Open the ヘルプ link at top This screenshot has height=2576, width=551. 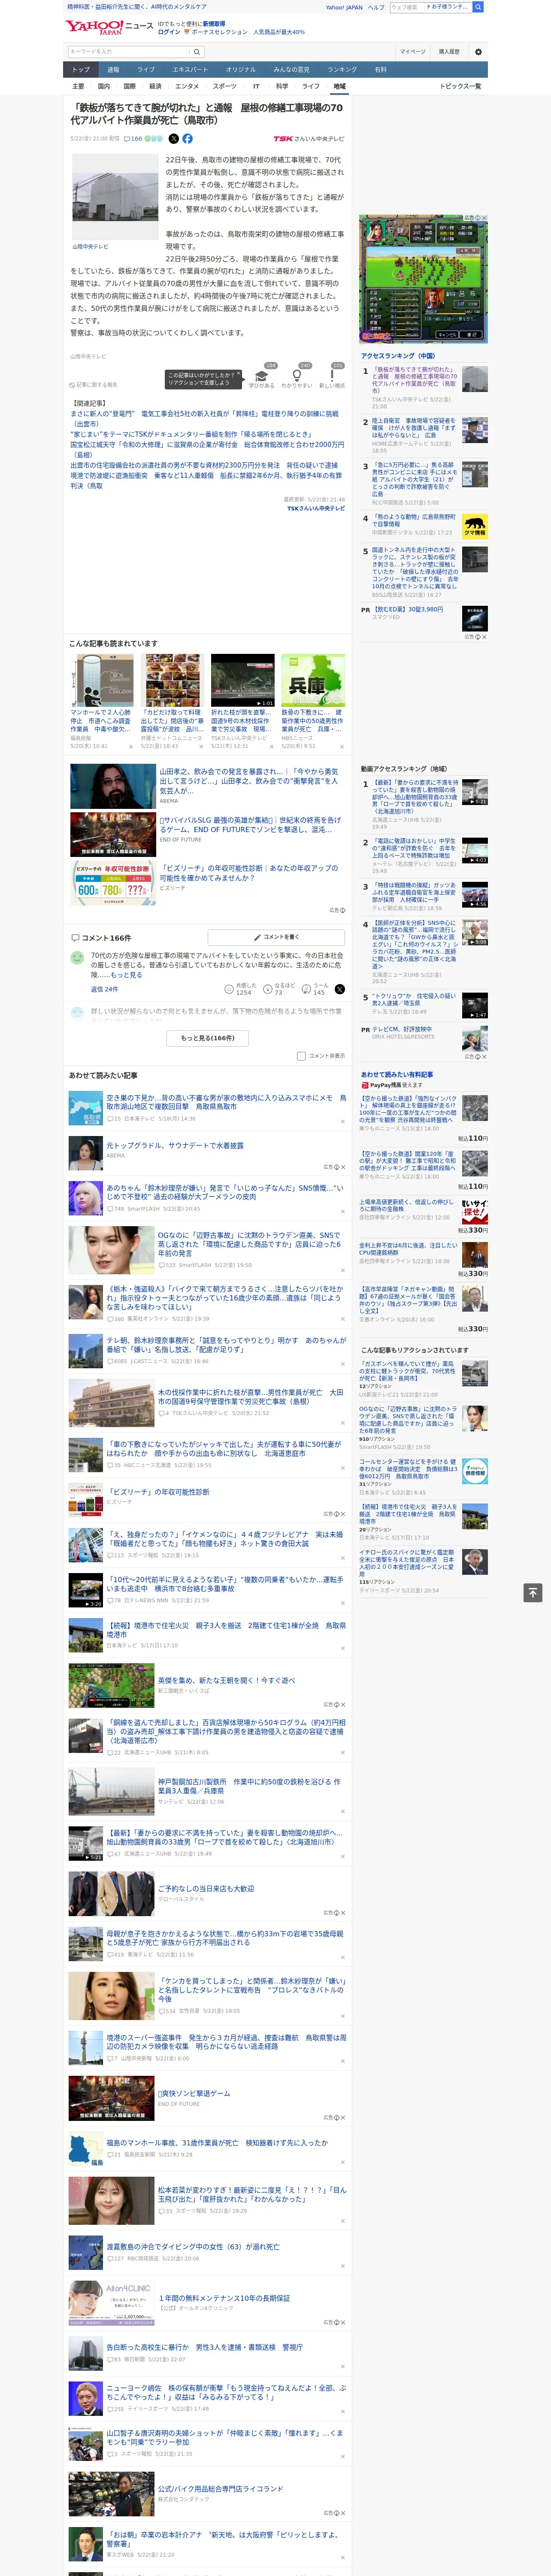tap(375, 7)
